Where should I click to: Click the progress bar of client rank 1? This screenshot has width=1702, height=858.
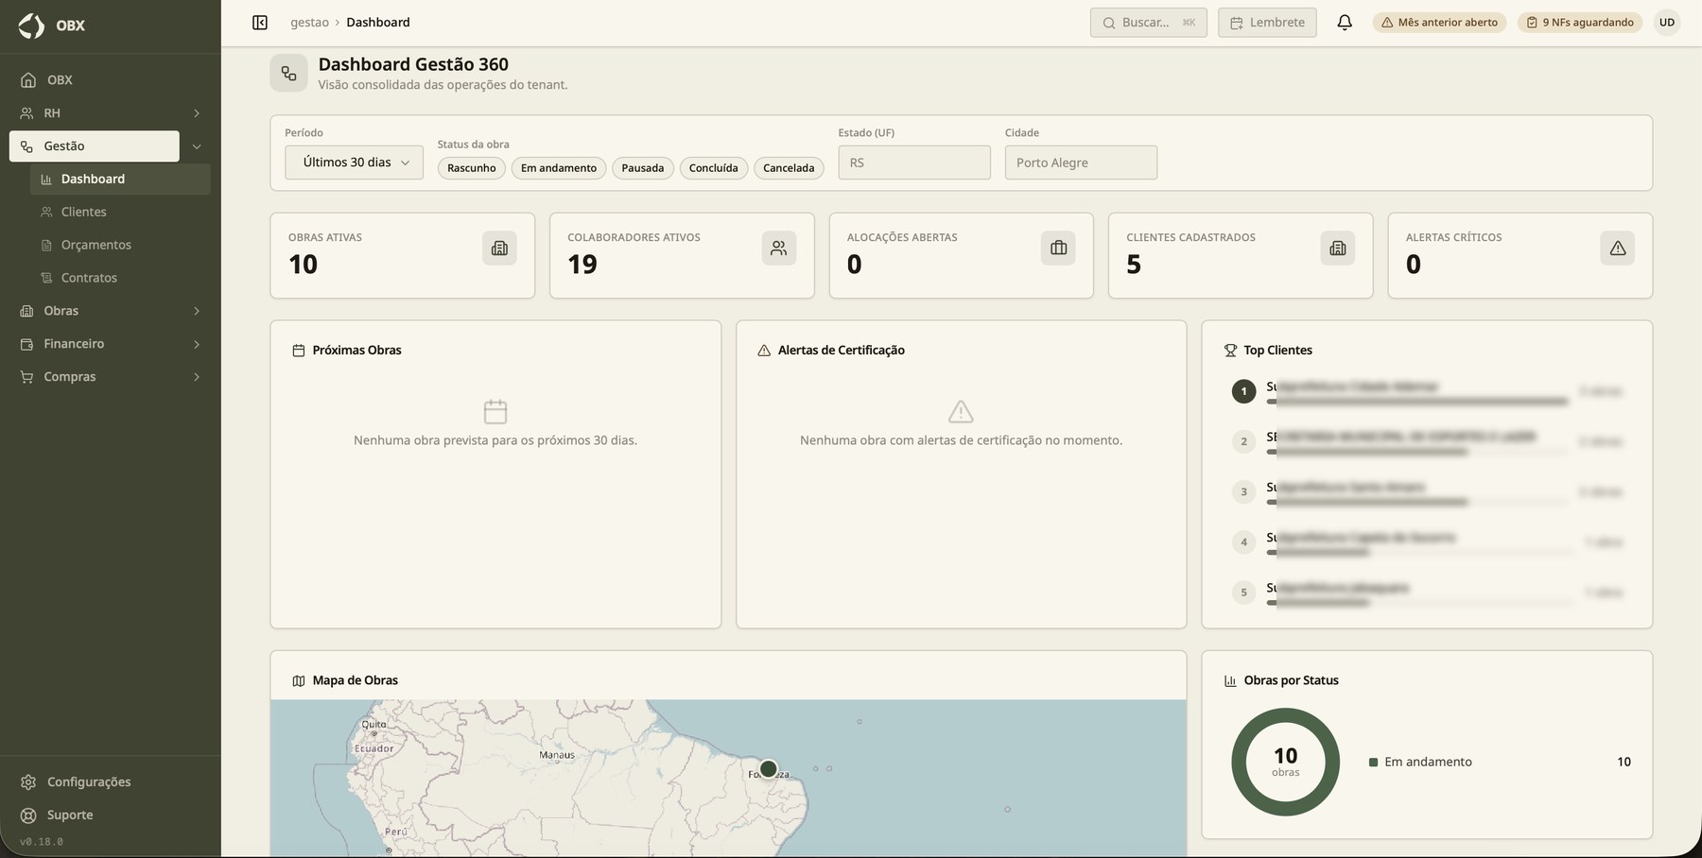1417,402
